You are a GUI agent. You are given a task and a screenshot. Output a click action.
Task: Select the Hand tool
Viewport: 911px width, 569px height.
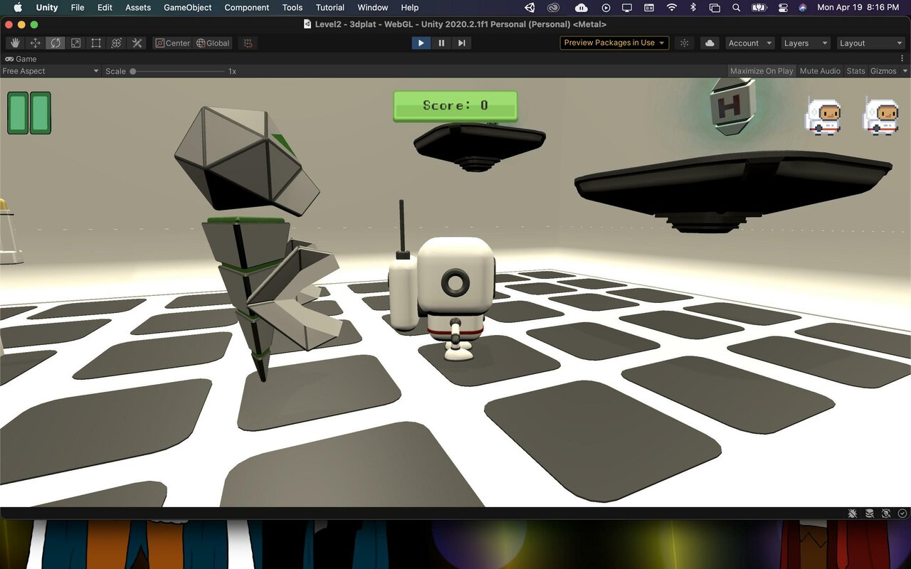tap(15, 43)
